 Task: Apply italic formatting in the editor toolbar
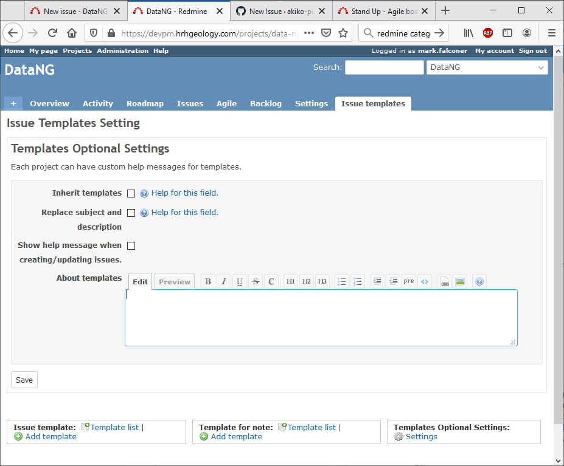(224, 281)
